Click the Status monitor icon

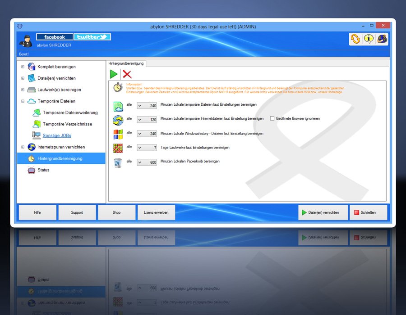[31, 170]
